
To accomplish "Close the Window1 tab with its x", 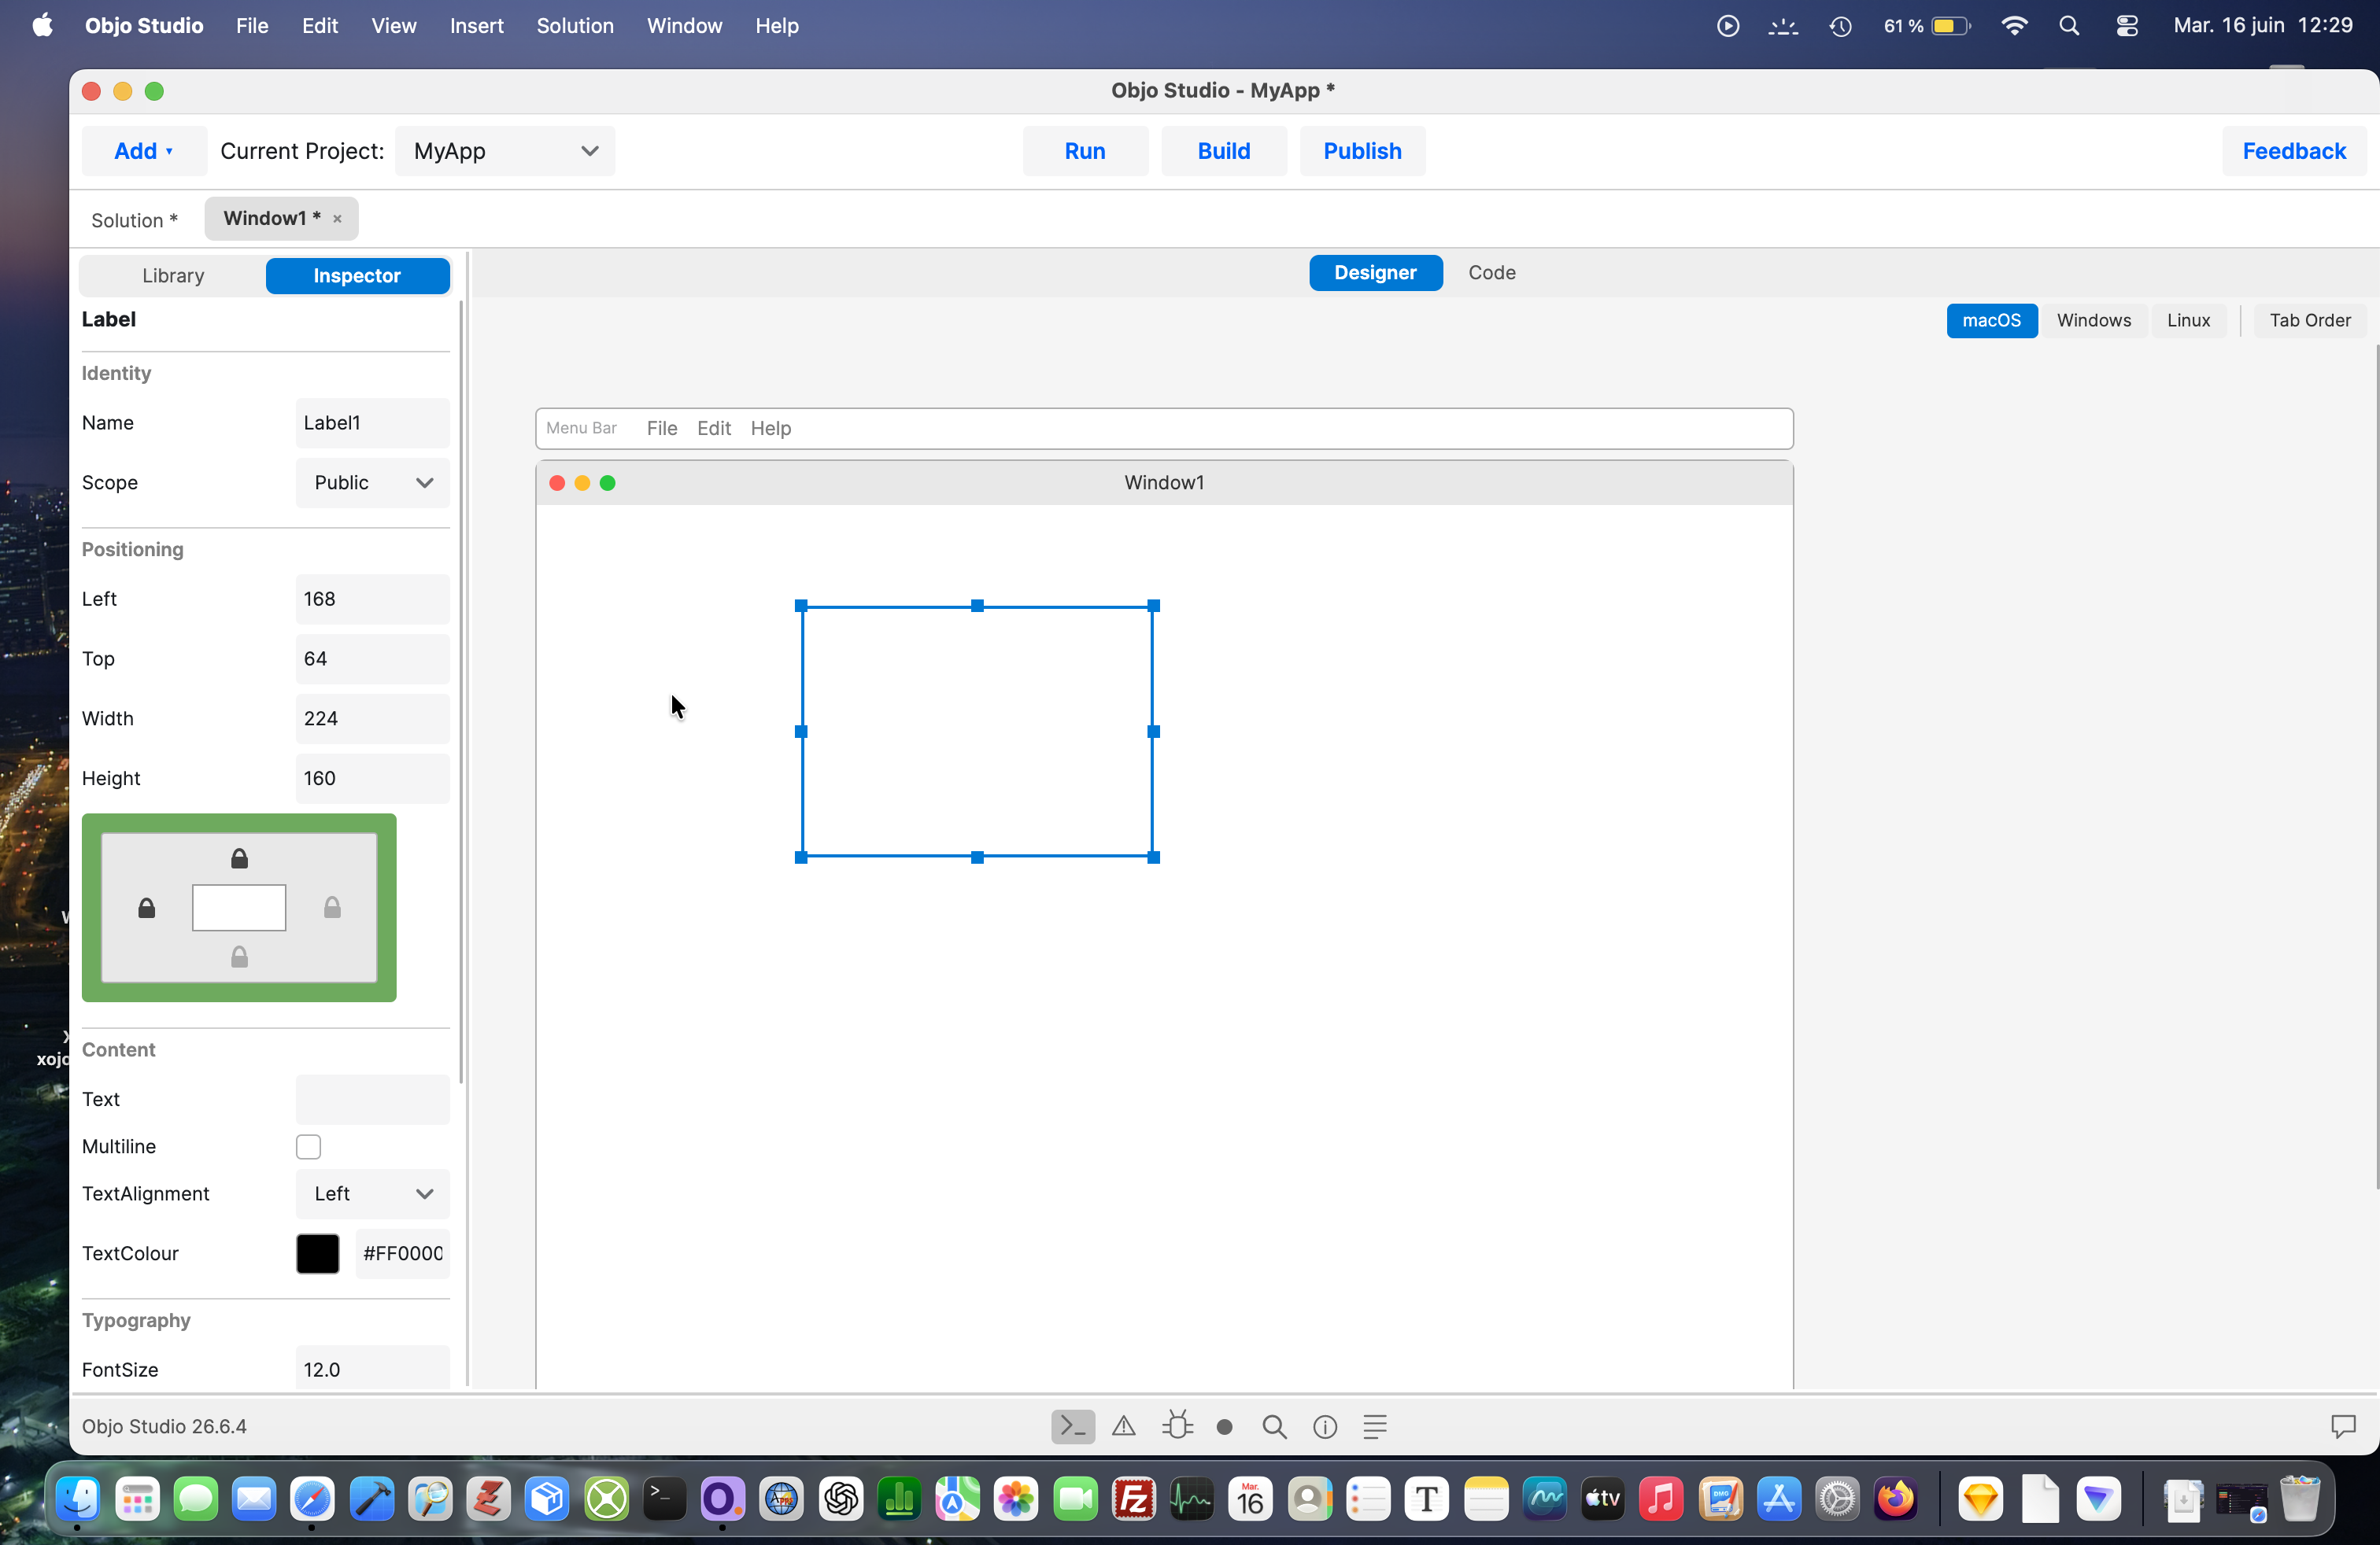I will pos(337,219).
